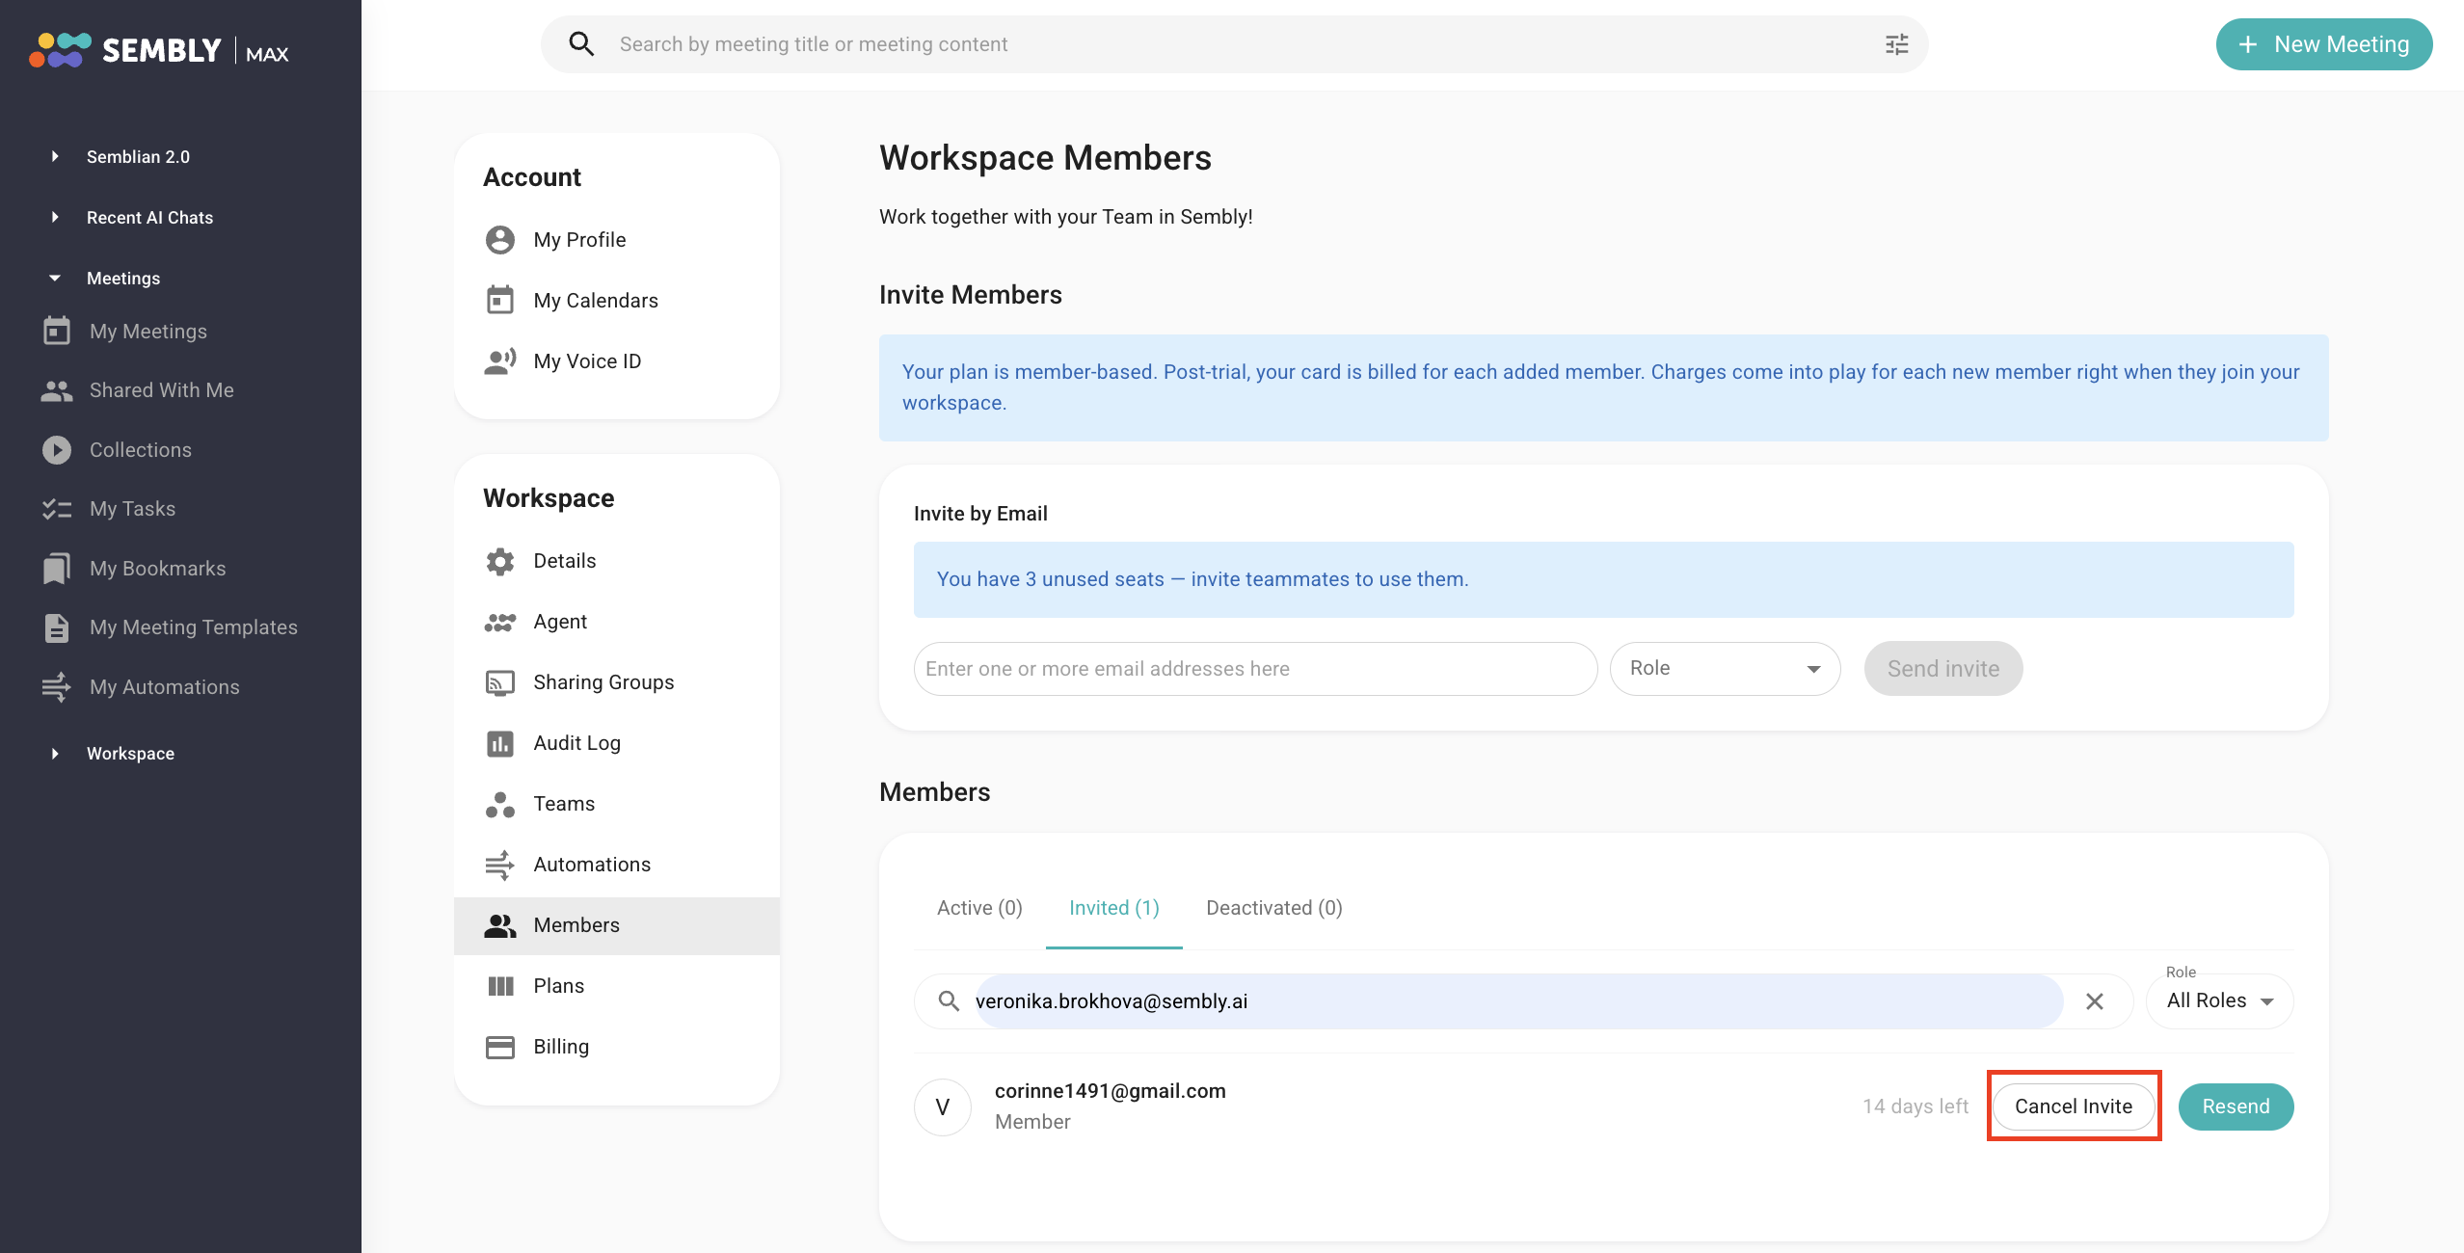This screenshot has width=2464, height=1253.
Task: Open Sharing Groups cast icon
Action: tap(500, 682)
